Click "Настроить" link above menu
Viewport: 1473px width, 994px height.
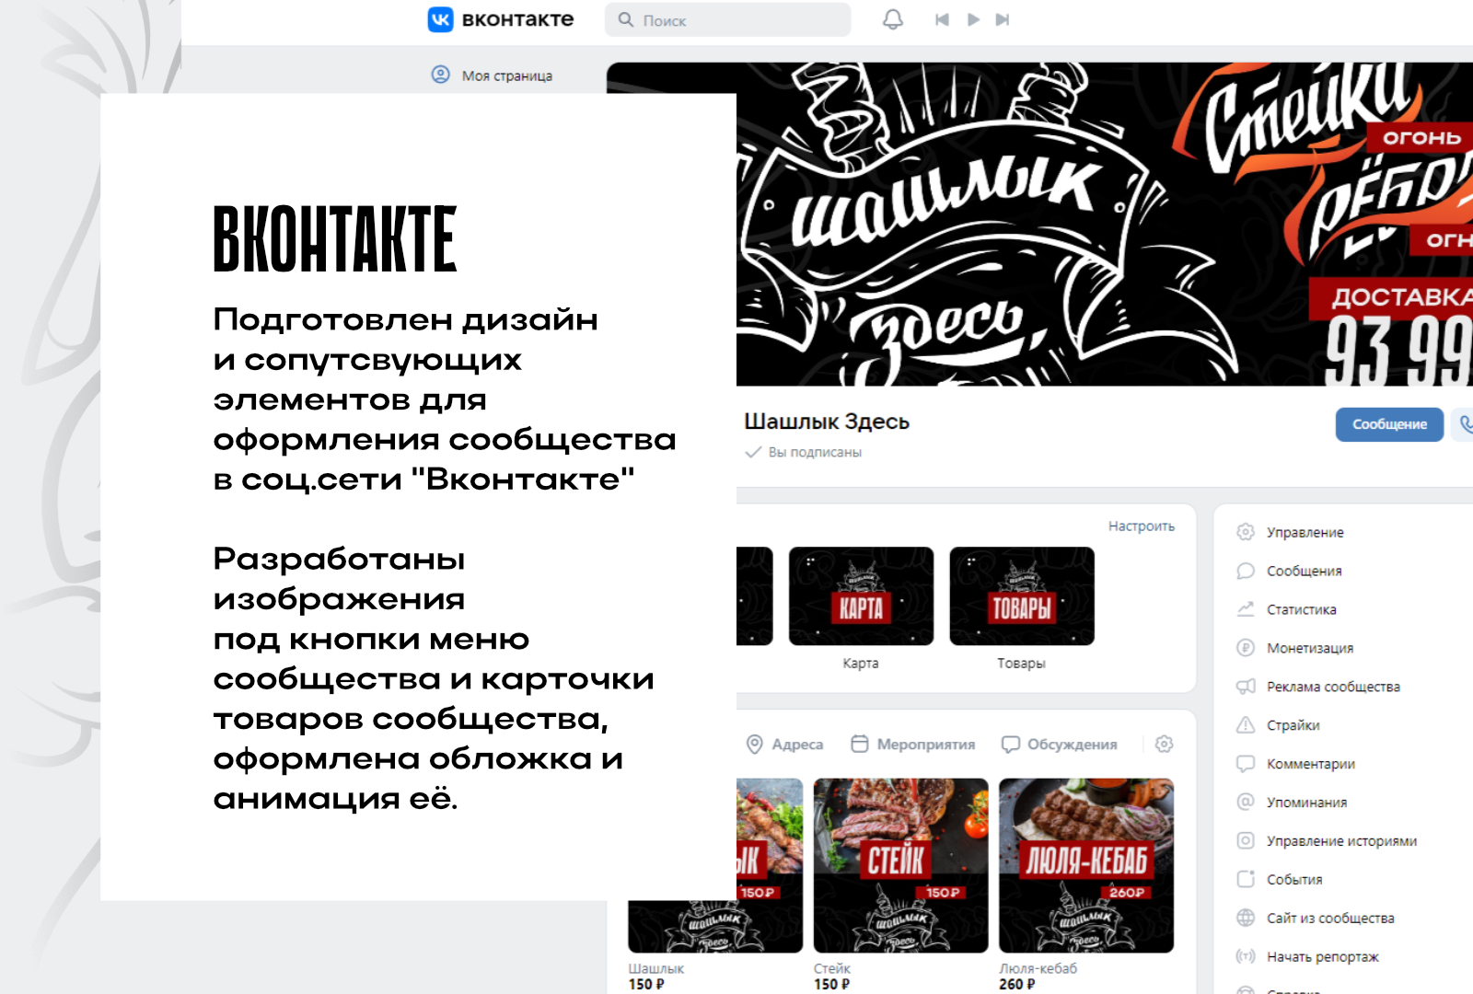1141,526
